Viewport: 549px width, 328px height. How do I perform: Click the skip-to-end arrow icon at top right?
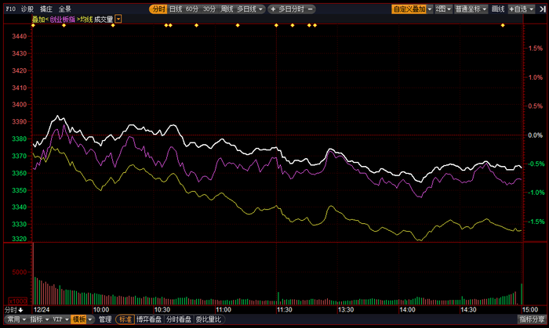click(542, 9)
